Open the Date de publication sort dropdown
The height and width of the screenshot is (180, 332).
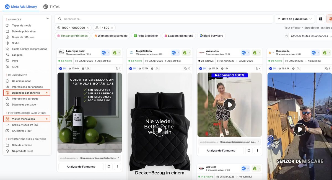[295, 19]
